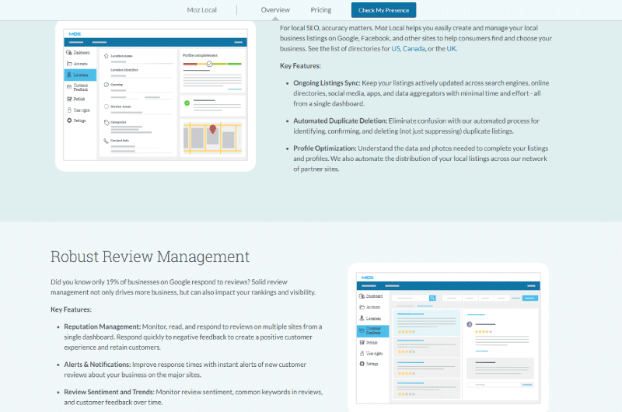Click the search icon in review illustration
This screenshot has width=622, height=412.
(x=432, y=298)
